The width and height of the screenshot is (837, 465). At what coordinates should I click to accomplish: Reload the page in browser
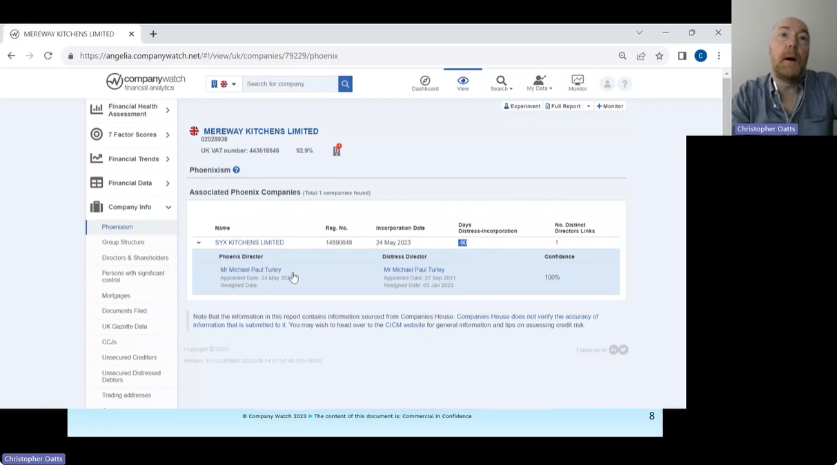pyautogui.click(x=48, y=56)
